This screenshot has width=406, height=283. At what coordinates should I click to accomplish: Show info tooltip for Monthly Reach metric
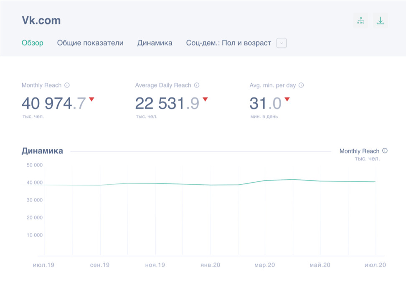pyautogui.click(x=67, y=85)
